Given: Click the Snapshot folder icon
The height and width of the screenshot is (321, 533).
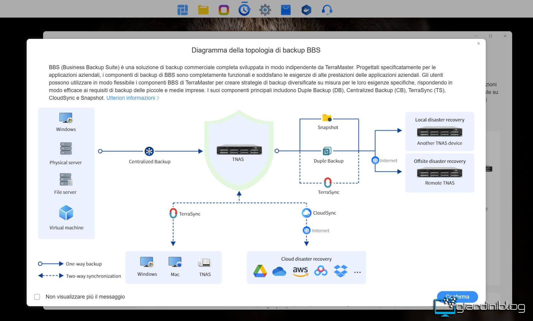Looking at the screenshot, I should (327, 118).
